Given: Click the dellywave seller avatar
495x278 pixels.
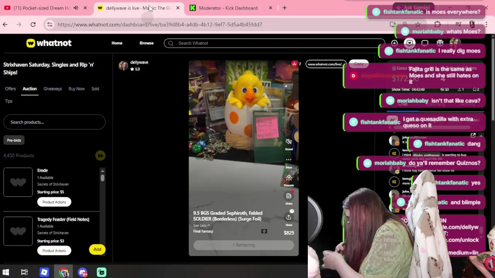Looking at the screenshot, I should [x=123, y=66].
